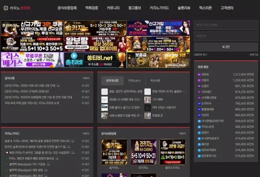Click thumbnail of the 그거 해봐 post
The height and width of the screenshot is (177, 260).
point(147,100)
